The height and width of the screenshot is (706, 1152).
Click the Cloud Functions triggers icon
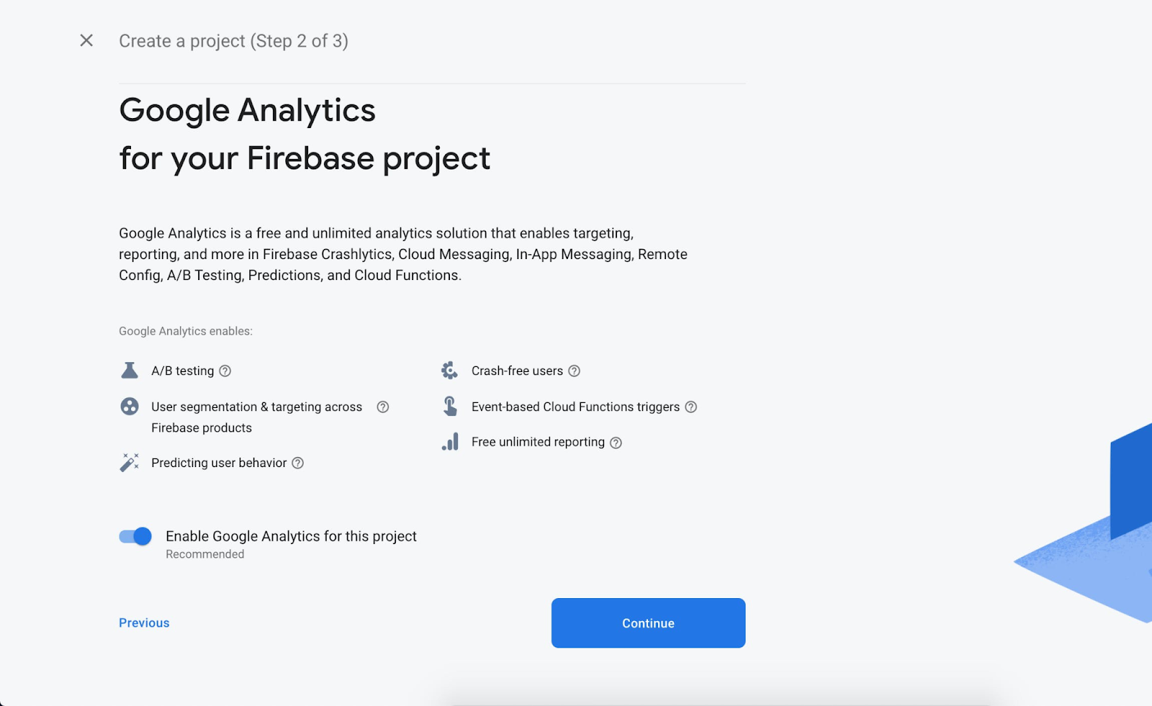450,407
